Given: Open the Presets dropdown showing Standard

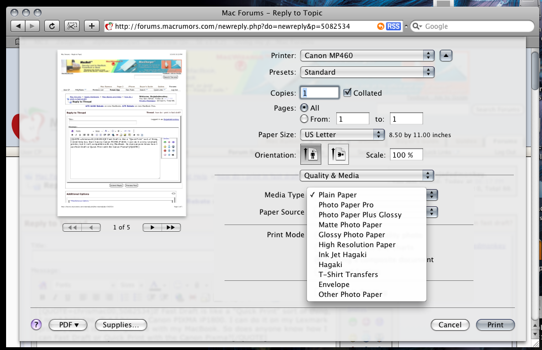Looking at the screenshot, I should point(367,72).
